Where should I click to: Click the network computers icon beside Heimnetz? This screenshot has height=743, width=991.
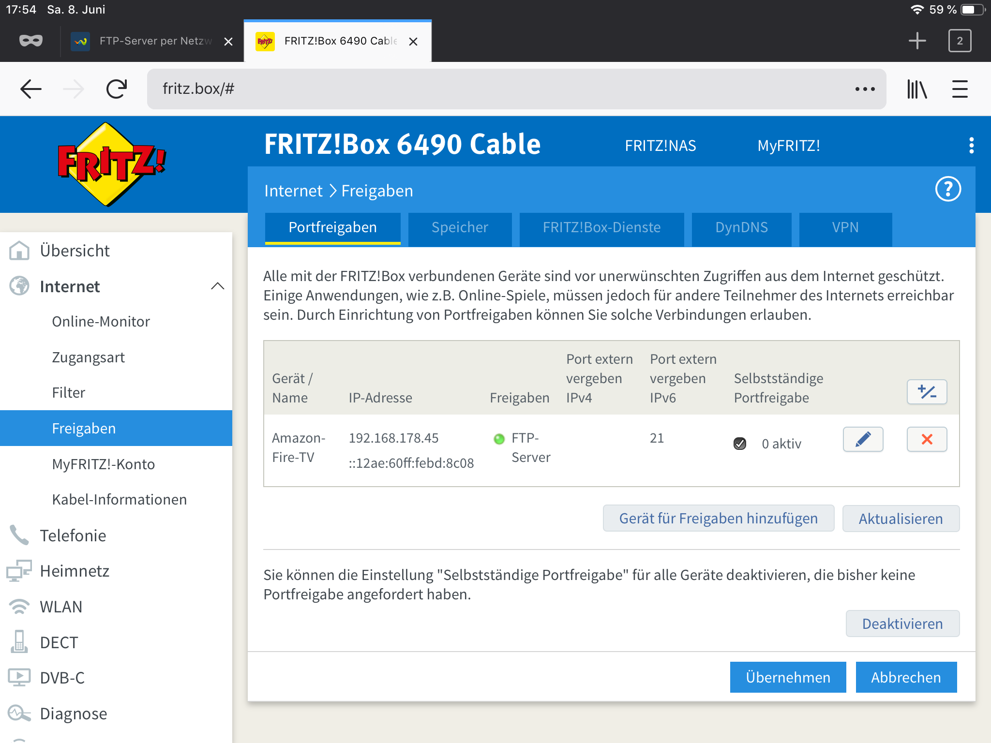coord(19,571)
